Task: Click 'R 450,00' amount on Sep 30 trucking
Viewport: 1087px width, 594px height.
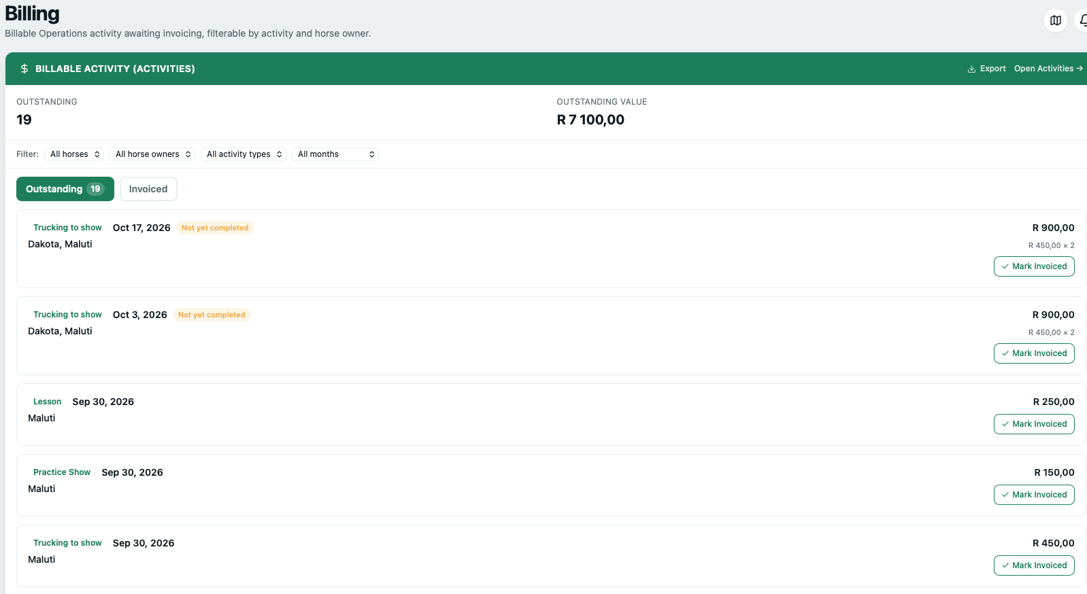Action: 1054,543
